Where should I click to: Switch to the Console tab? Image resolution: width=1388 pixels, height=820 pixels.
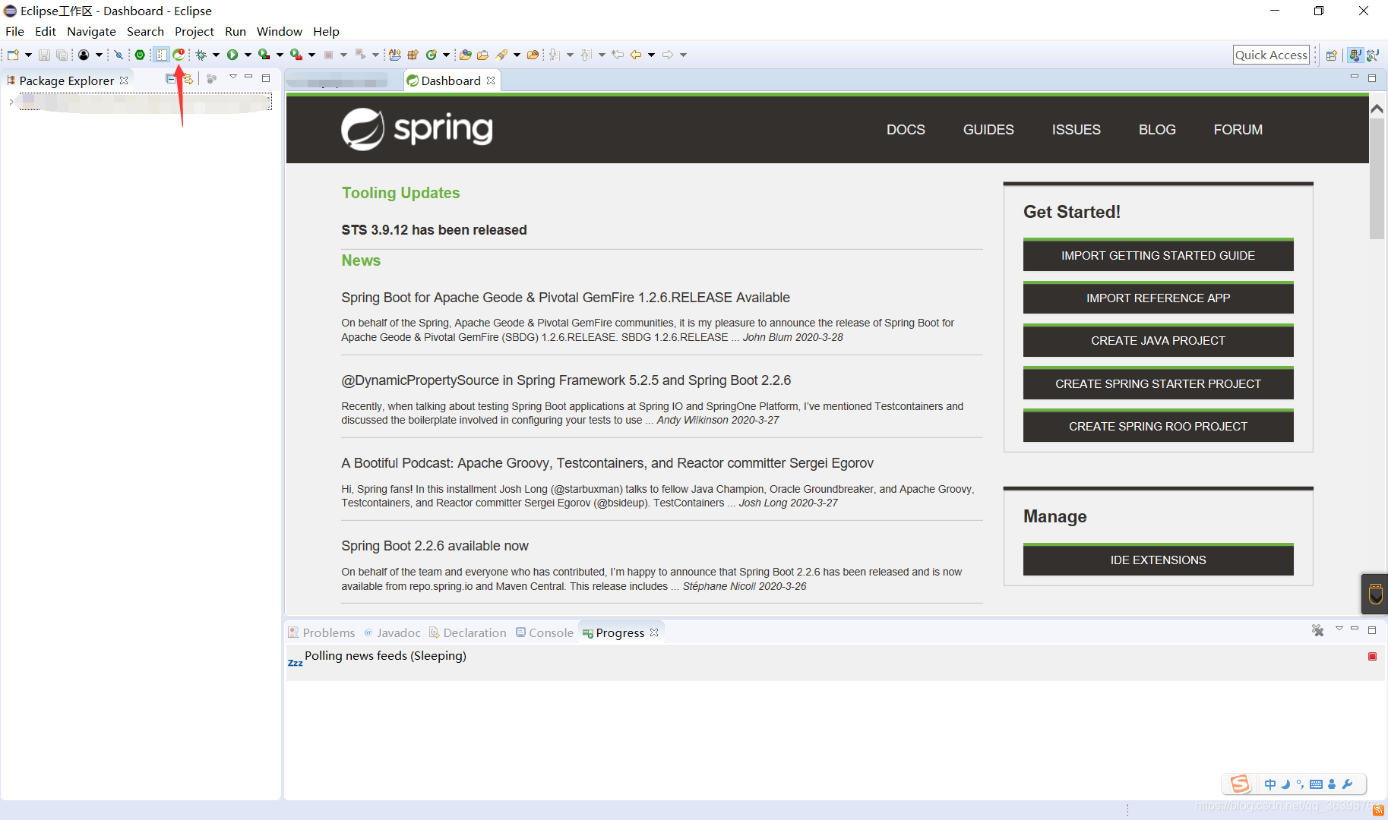click(x=545, y=632)
